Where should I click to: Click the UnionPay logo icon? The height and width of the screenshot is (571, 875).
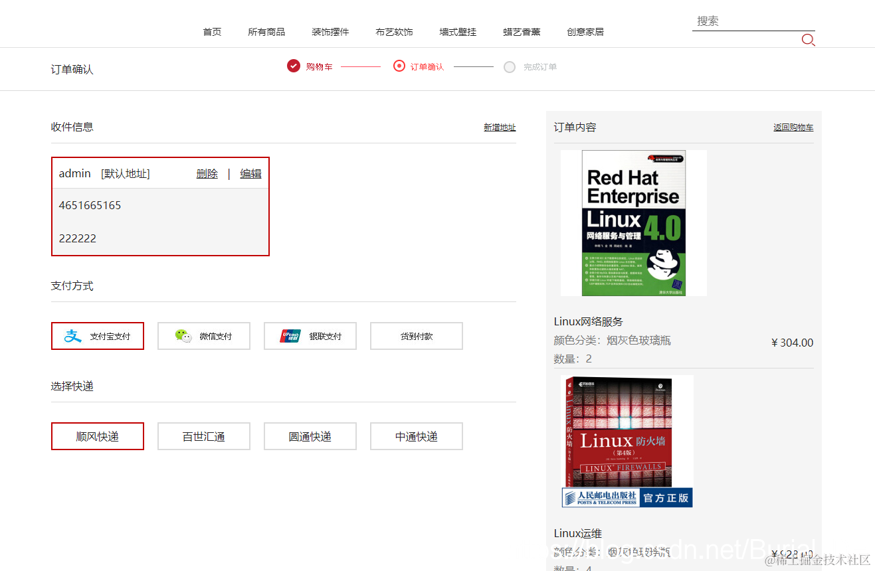(290, 336)
